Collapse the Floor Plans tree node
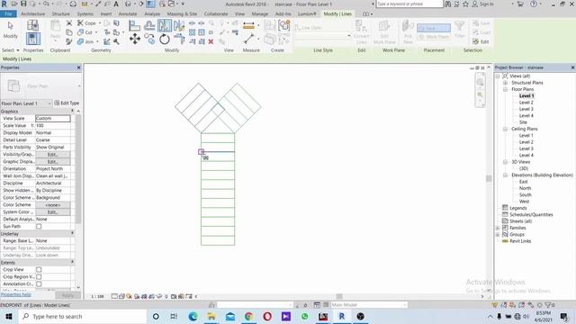The width and height of the screenshot is (576, 324). (x=505, y=89)
